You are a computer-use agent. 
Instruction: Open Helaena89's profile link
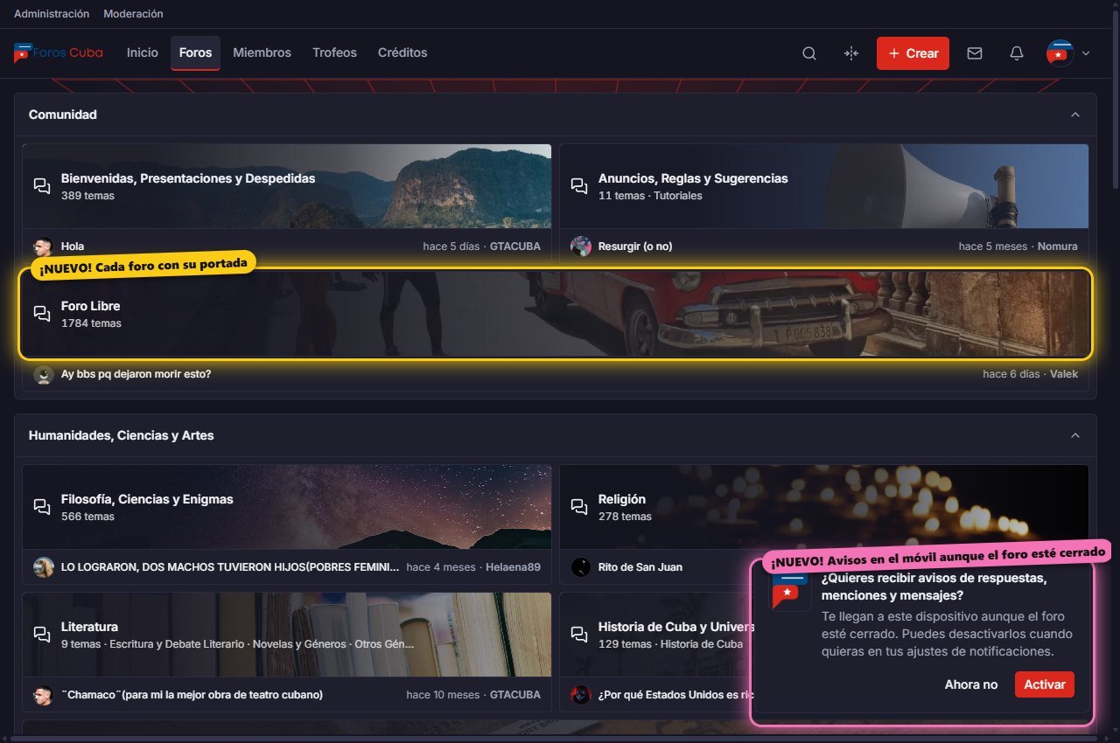514,567
